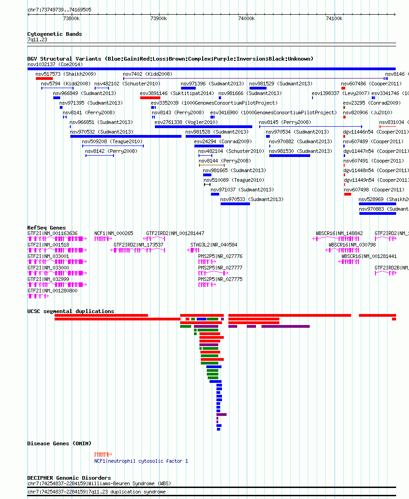409x499 pixels.
Task: Click nsv981665 (Sudmant2013) label
Action: (x=234, y=170)
